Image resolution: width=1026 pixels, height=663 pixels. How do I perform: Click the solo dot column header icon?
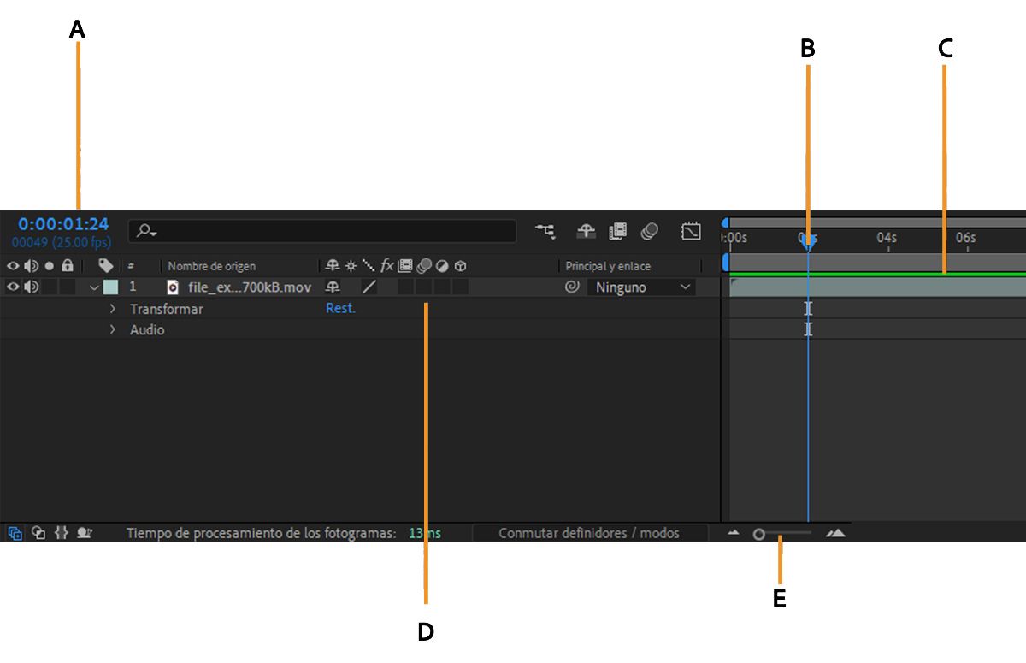click(x=49, y=266)
